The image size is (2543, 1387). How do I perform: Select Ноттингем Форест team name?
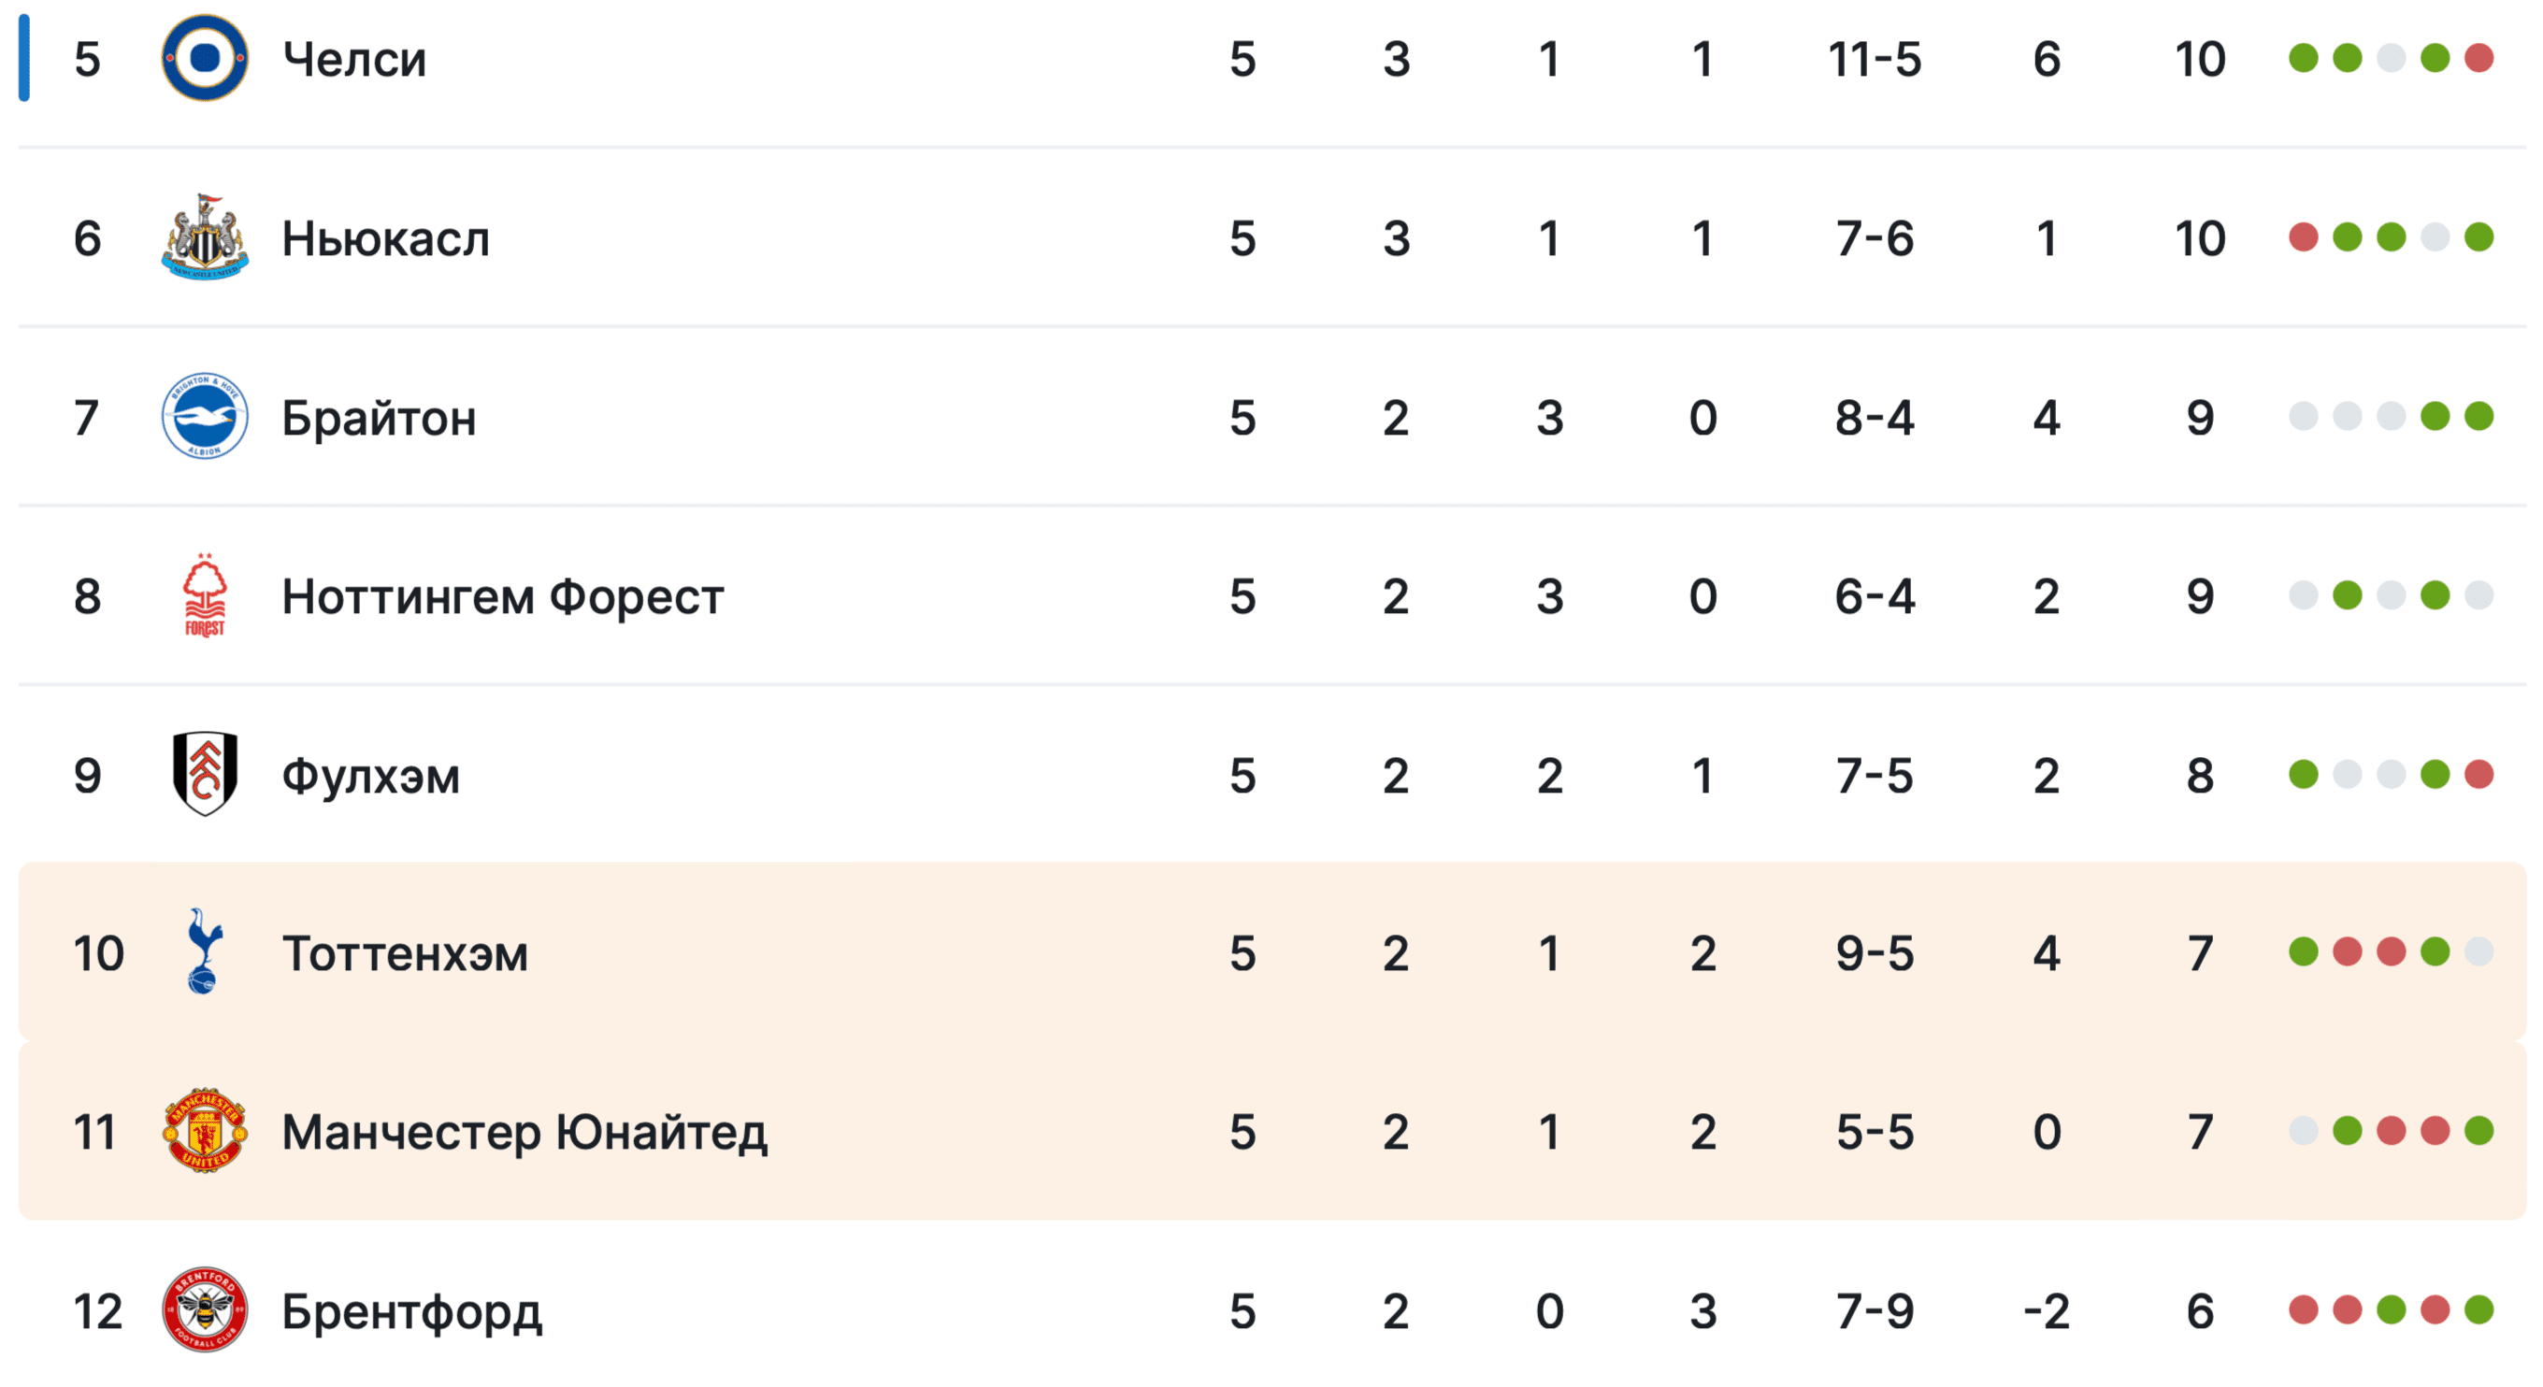tap(502, 596)
